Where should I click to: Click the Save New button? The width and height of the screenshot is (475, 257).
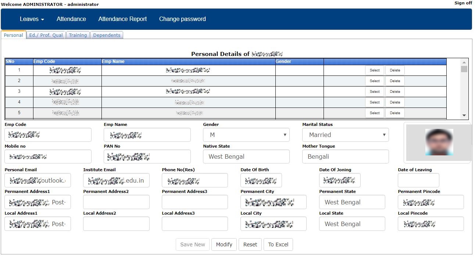(x=192, y=244)
